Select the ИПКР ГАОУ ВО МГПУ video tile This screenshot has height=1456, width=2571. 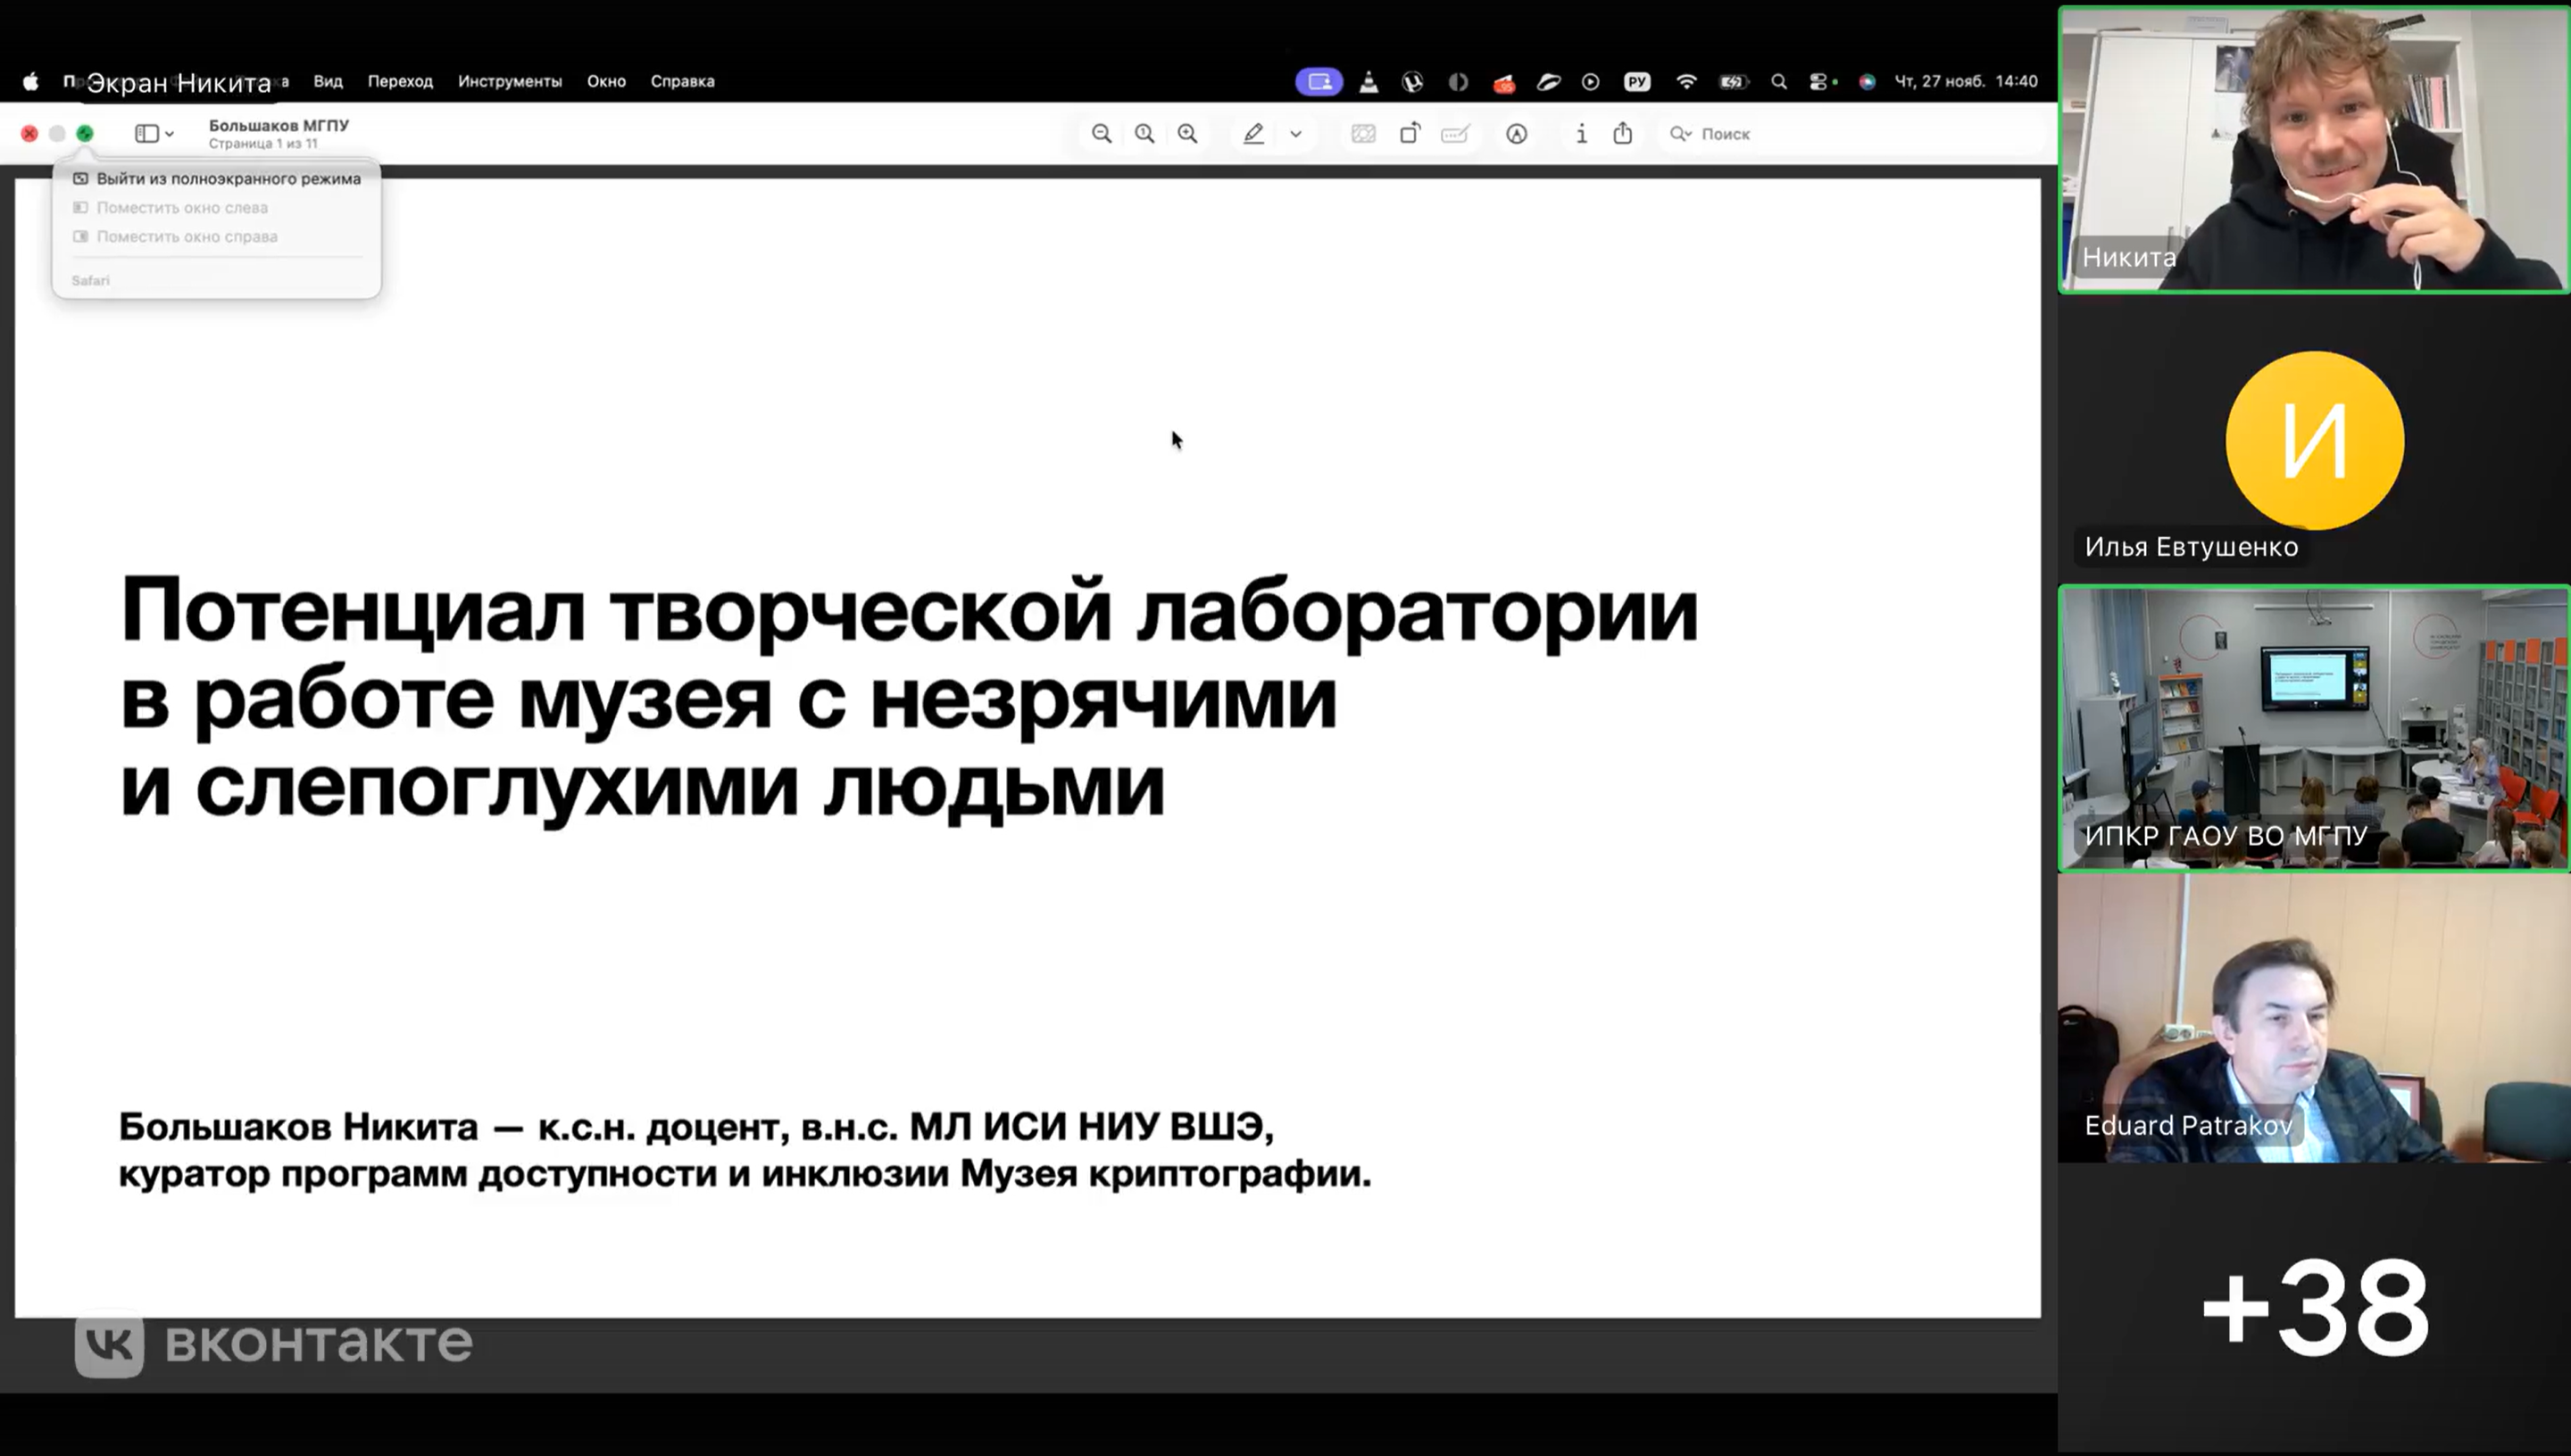tap(2313, 728)
